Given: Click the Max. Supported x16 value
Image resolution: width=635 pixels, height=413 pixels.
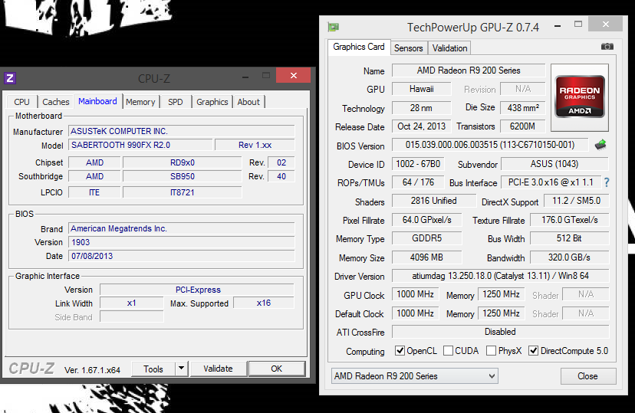Looking at the screenshot, I should click(x=264, y=303).
